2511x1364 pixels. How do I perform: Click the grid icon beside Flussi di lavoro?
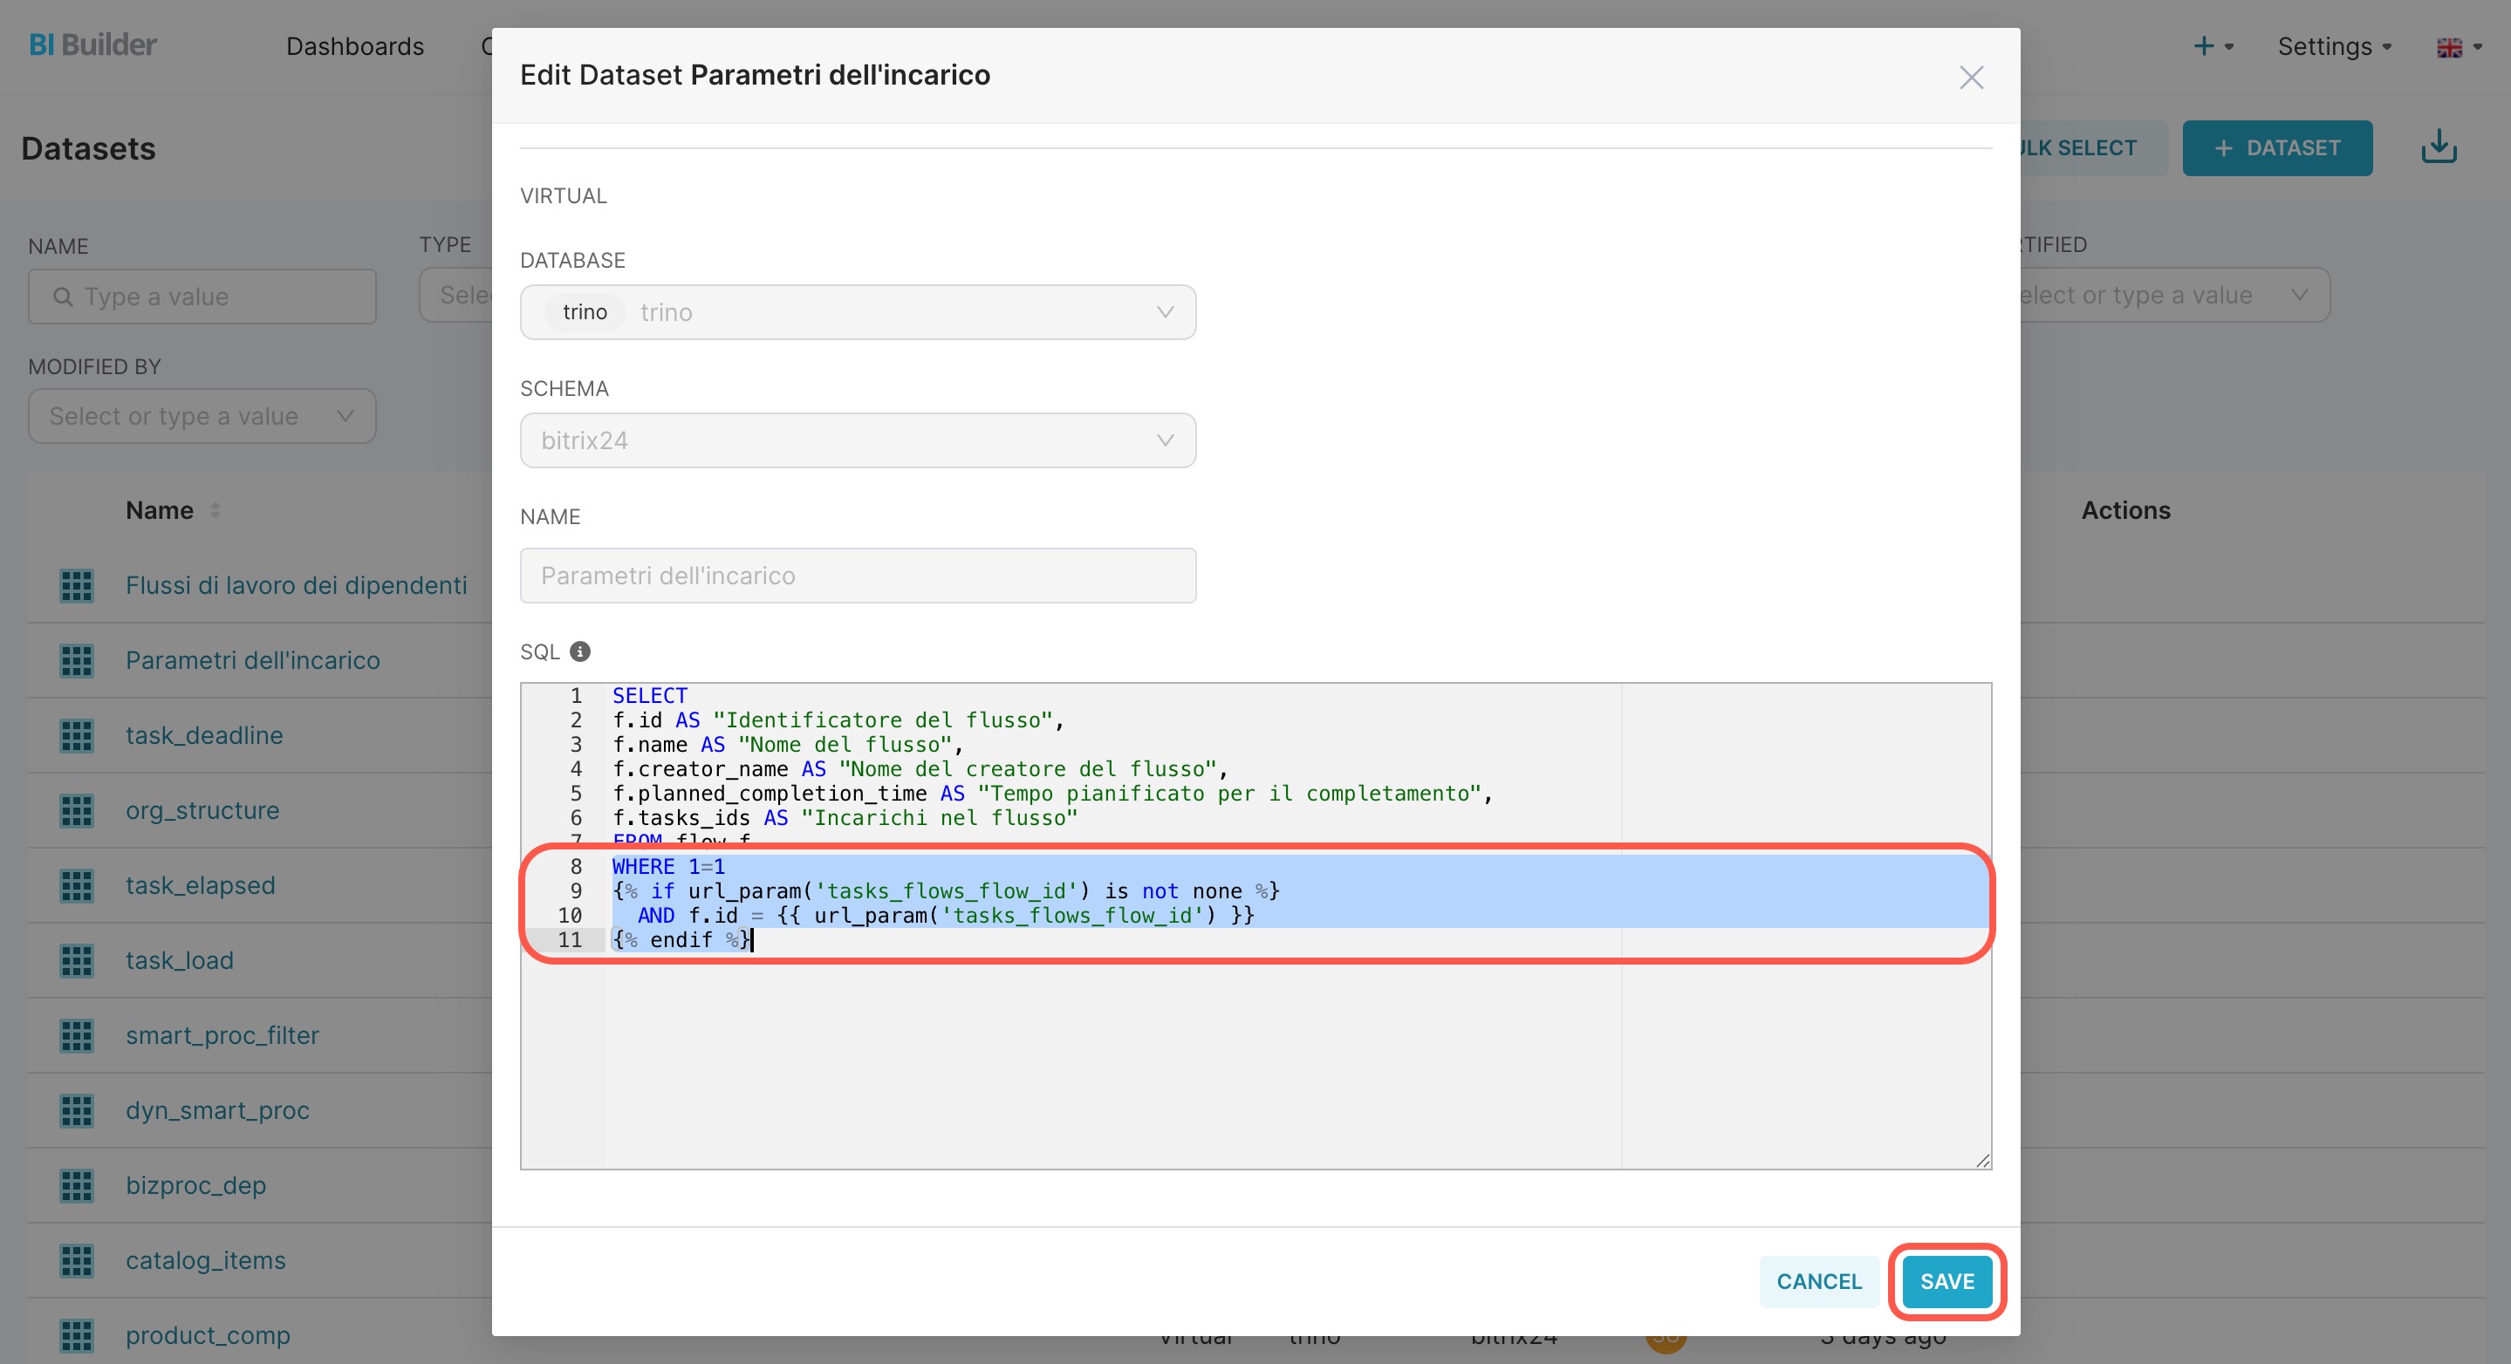[x=76, y=585]
